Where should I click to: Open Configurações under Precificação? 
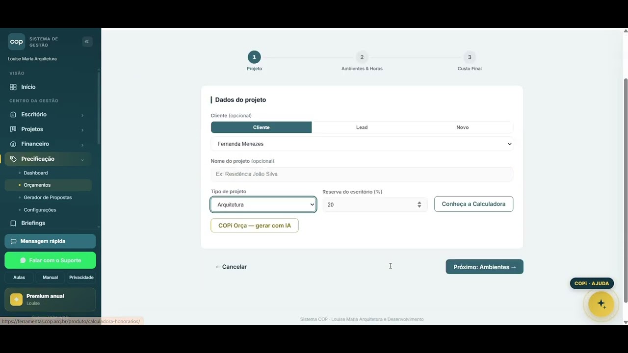click(x=40, y=210)
